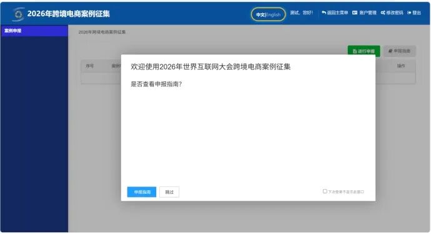Click the 登出 exit icon

(409, 13)
